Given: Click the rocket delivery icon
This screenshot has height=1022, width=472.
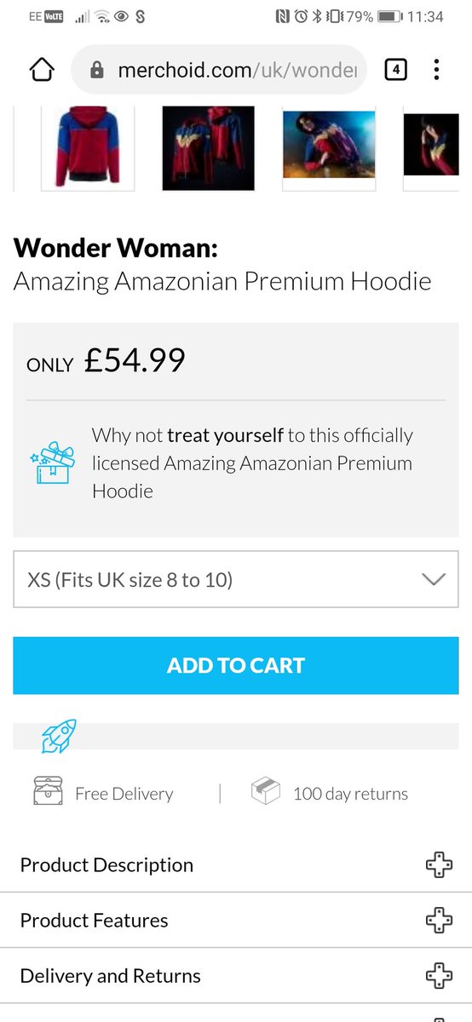Looking at the screenshot, I should 59,736.
